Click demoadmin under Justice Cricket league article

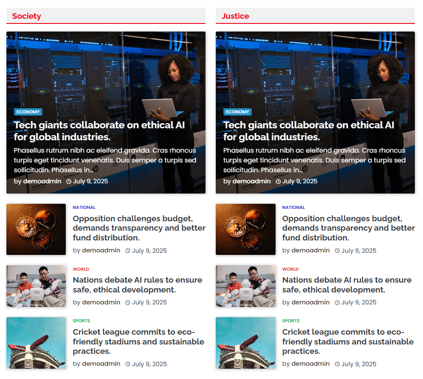click(311, 364)
